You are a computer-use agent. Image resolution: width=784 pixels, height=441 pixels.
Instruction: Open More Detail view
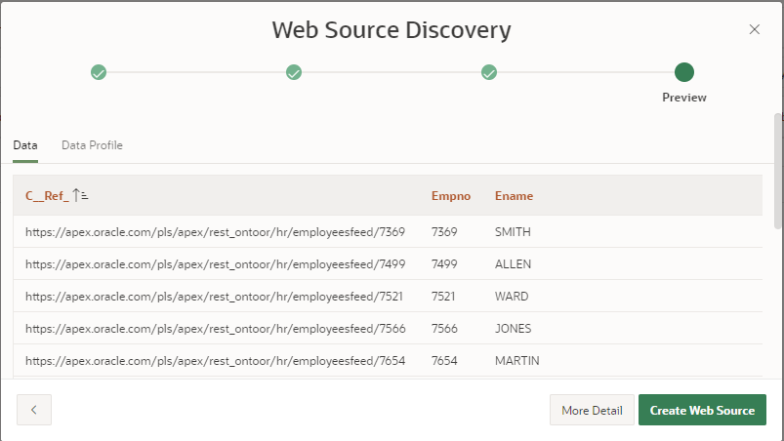tap(592, 411)
